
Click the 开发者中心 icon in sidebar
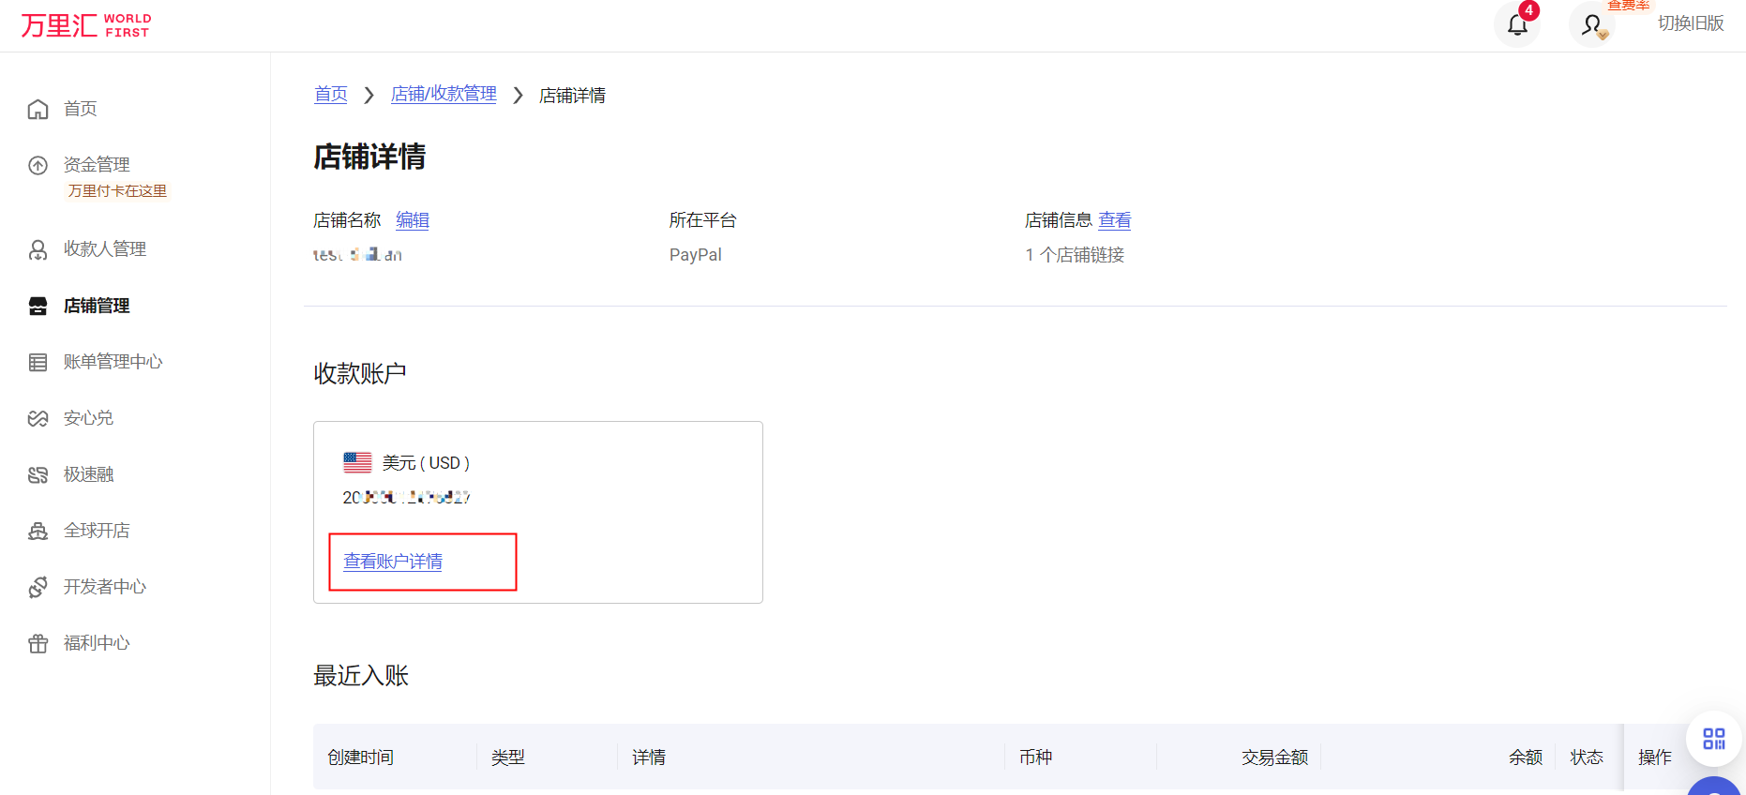click(38, 587)
